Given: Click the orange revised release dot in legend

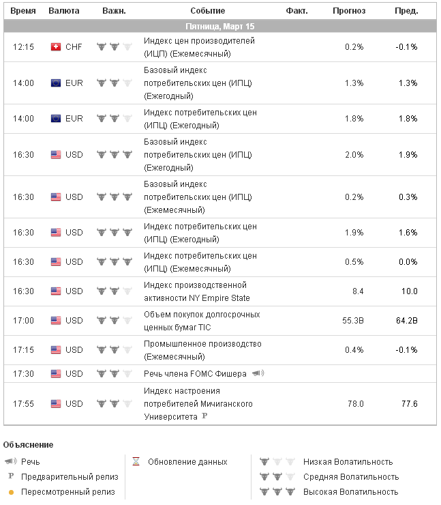Looking at the screenshot, I should point(11,492).
